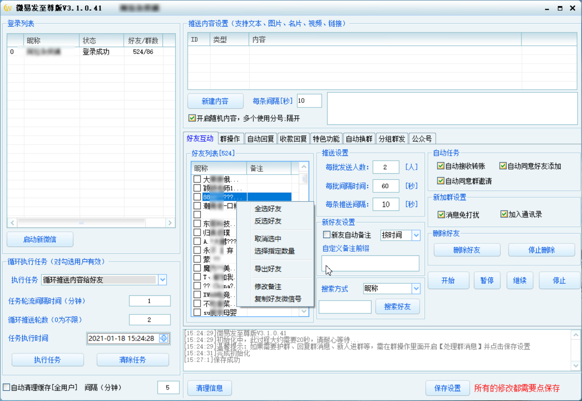Click the 每条间隔[秒] input field
582x401 pixels.
(309, 101)
